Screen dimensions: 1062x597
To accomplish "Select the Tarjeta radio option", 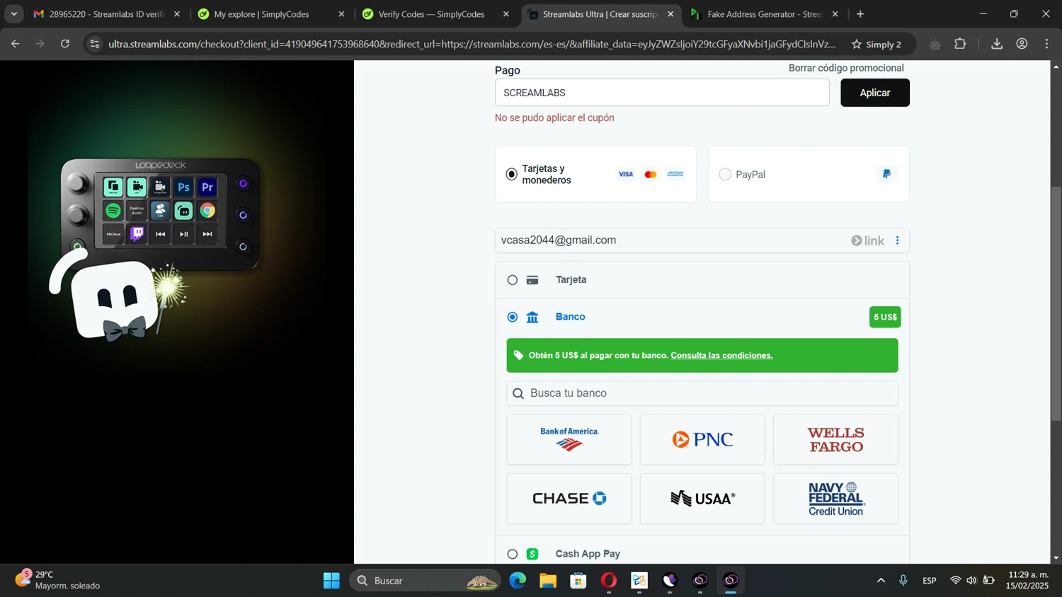I will point(513,280).
